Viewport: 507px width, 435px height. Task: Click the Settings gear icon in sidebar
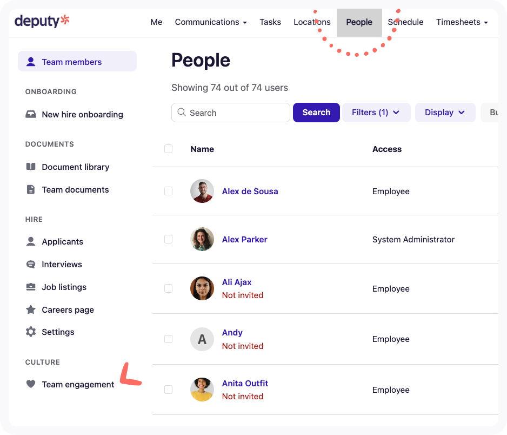click(31, 332)
